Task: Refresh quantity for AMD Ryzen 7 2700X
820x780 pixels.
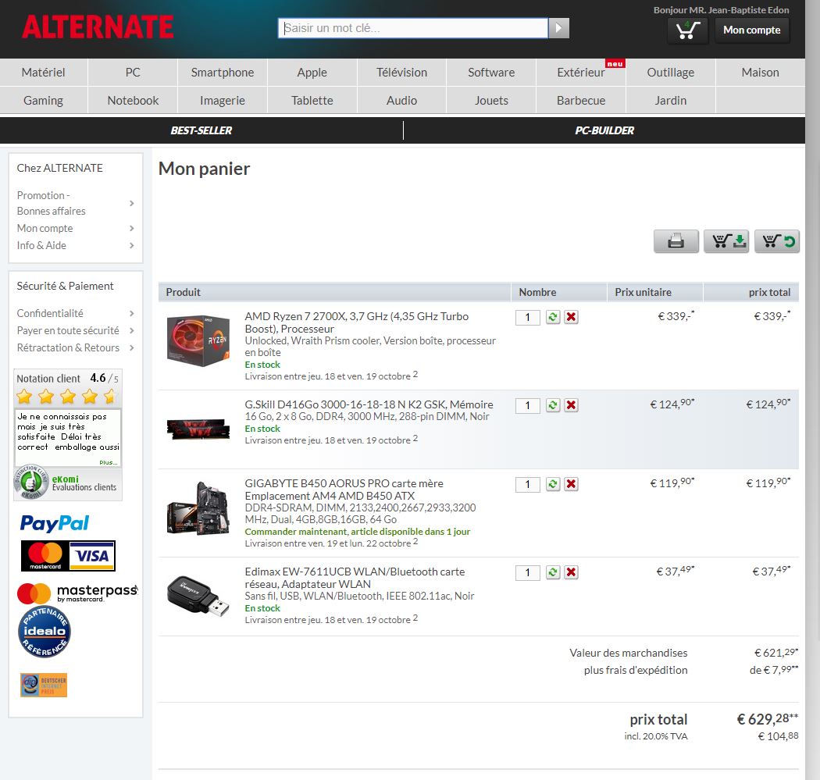Action: 553,317
